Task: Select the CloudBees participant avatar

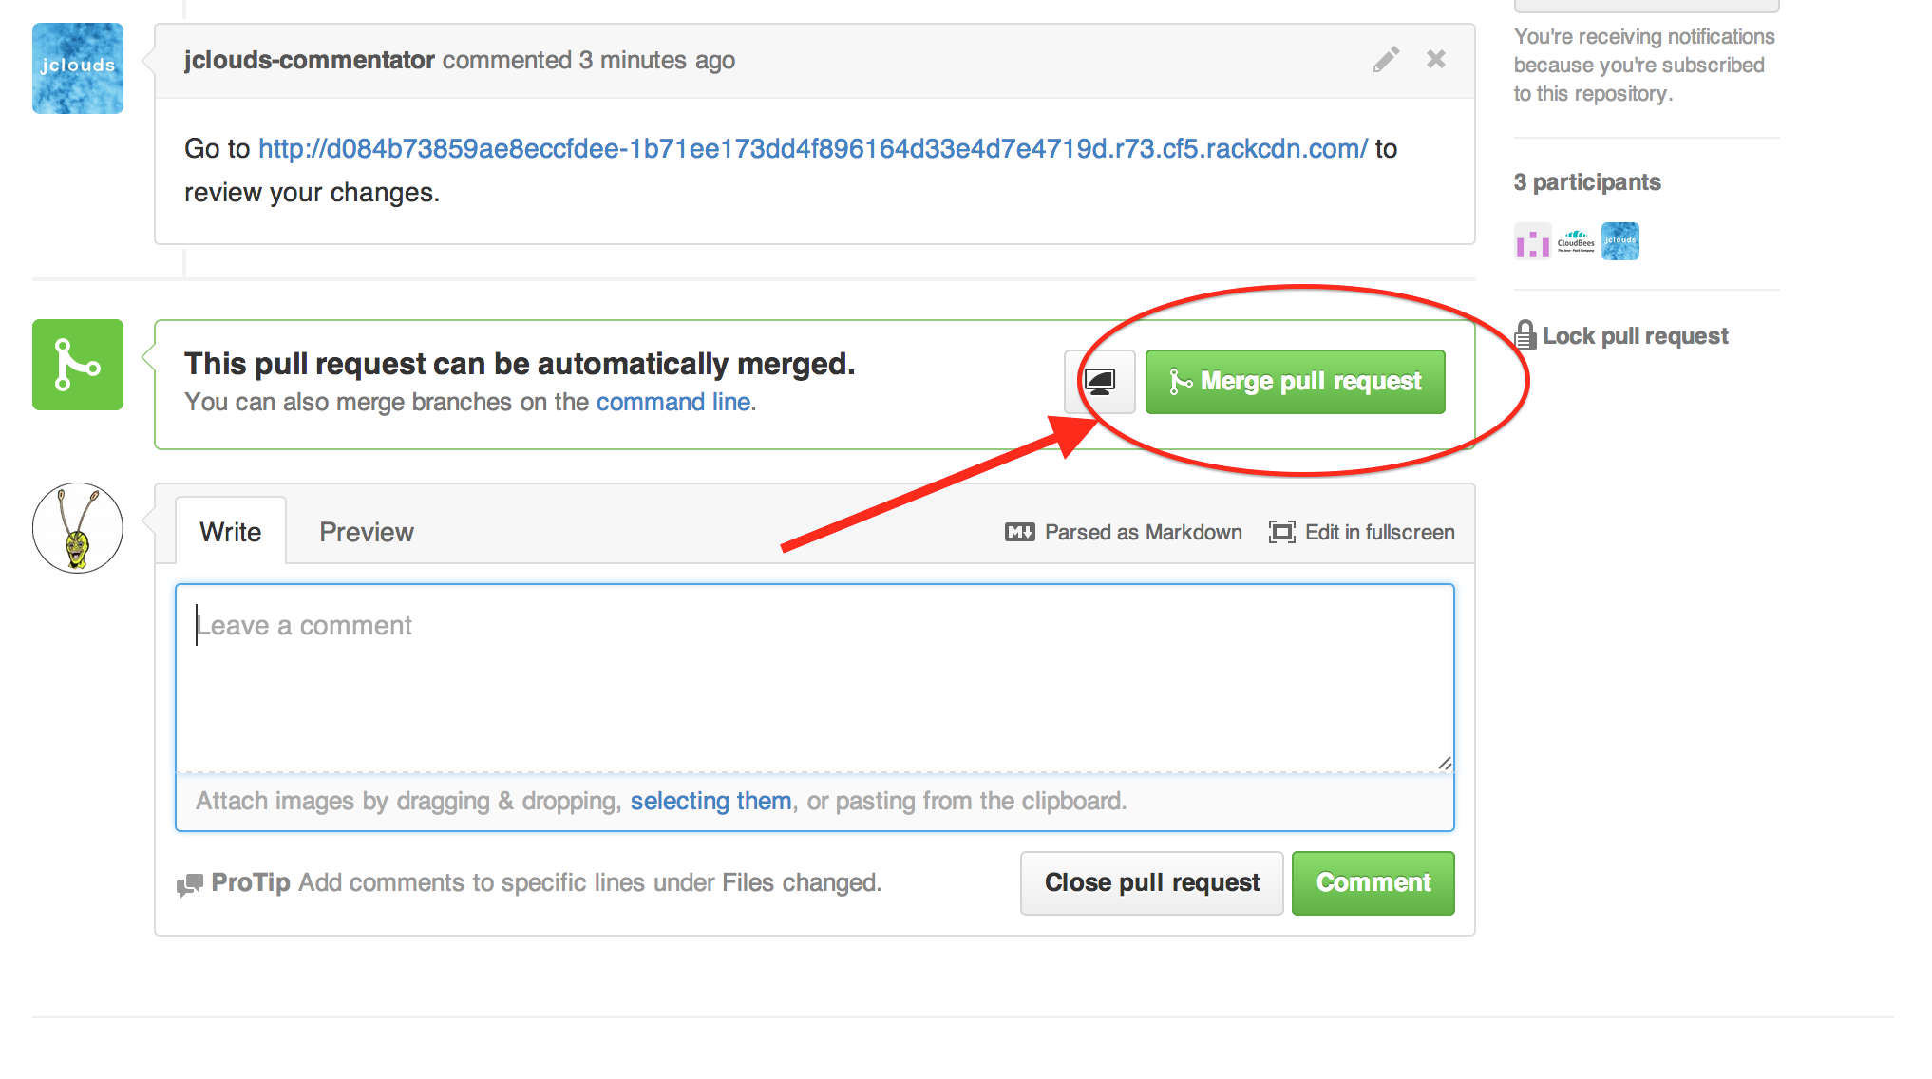Action: (1577, 242)
